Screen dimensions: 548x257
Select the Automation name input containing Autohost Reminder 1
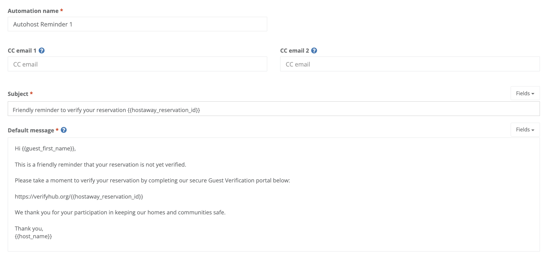point(137,24)
